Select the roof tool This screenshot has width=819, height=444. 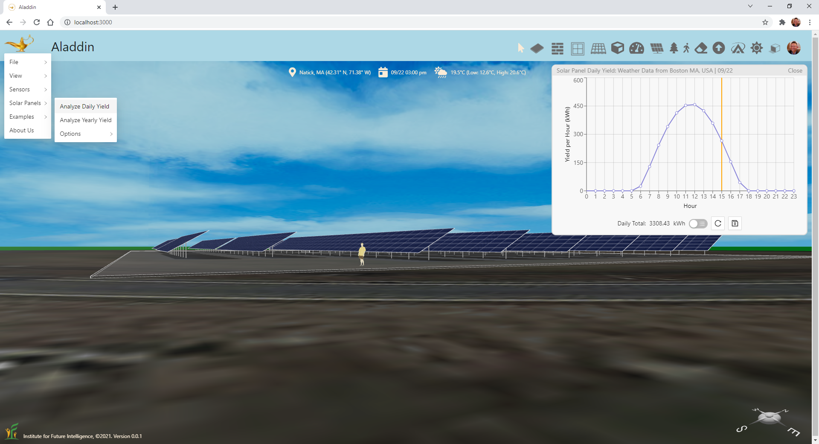coord(598,49)
